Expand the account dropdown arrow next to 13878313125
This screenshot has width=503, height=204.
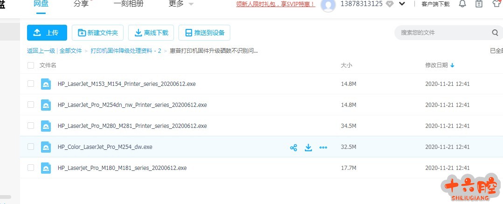click(x=402, y=4)
